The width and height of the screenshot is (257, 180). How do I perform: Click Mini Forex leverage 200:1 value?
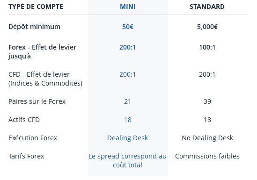127,47
